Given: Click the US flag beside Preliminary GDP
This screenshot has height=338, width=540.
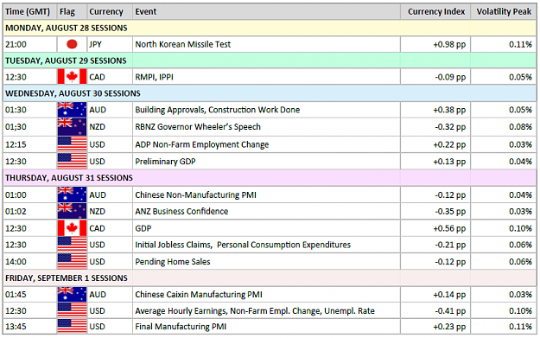Looking at the screenshot, I should [72, 162].
